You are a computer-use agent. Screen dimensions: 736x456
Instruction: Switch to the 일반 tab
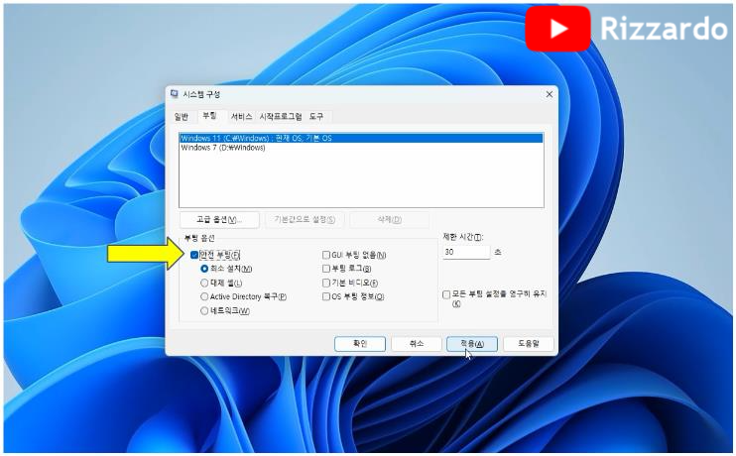tap(182, 116)
